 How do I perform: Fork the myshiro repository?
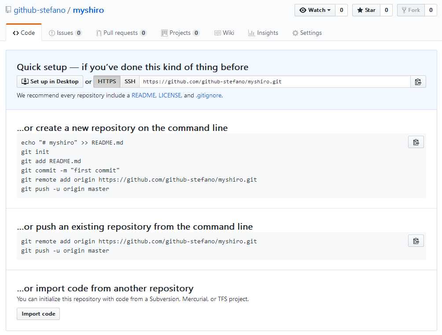[x=411, y=10]
